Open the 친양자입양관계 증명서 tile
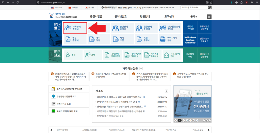 pos(170,28)
